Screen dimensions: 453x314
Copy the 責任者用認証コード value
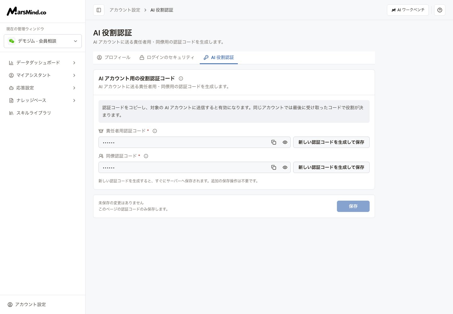(274, 142)
